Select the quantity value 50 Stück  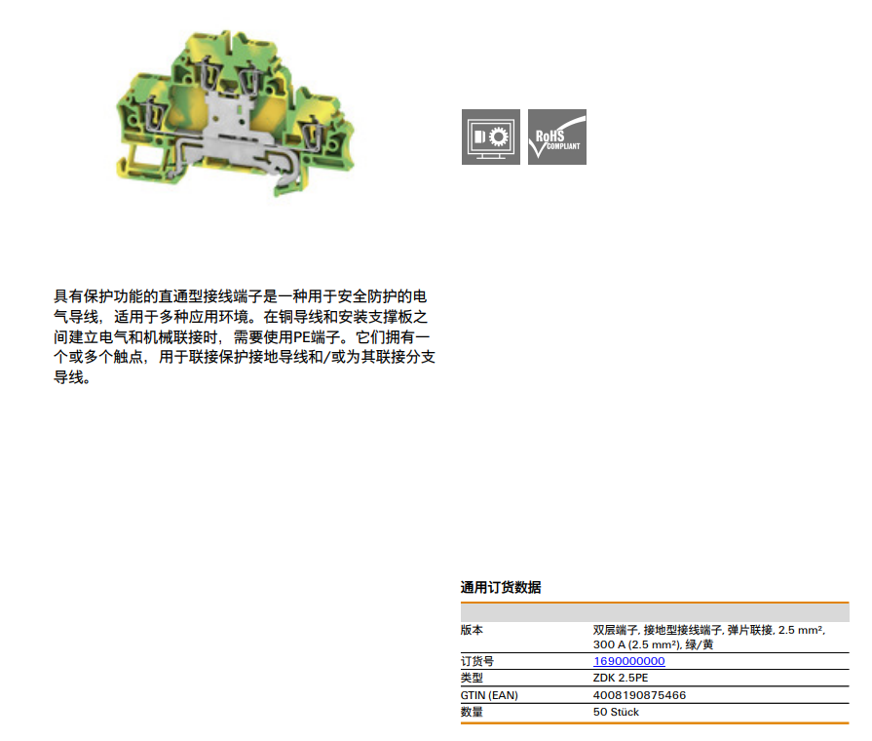pyautogui.click(x=616, y=712)
